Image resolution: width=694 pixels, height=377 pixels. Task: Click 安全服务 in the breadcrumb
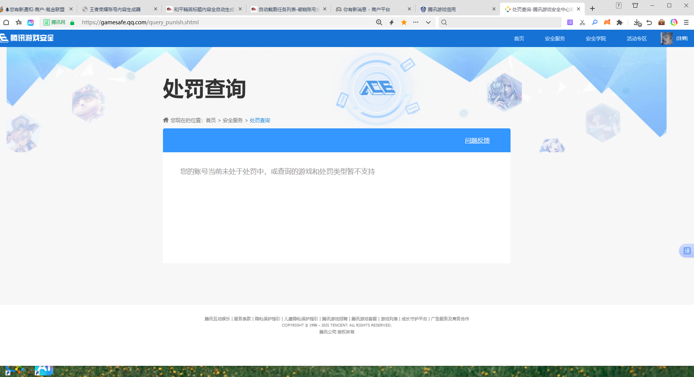233,120
